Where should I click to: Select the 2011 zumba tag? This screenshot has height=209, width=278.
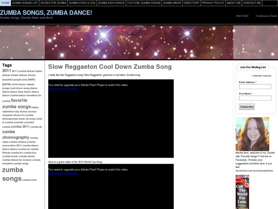coord(19,71)
